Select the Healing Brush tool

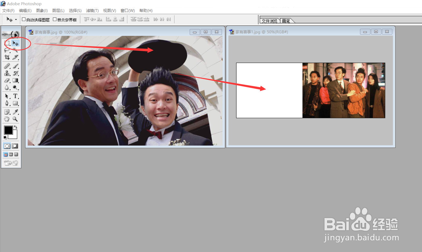click(7, 66)
